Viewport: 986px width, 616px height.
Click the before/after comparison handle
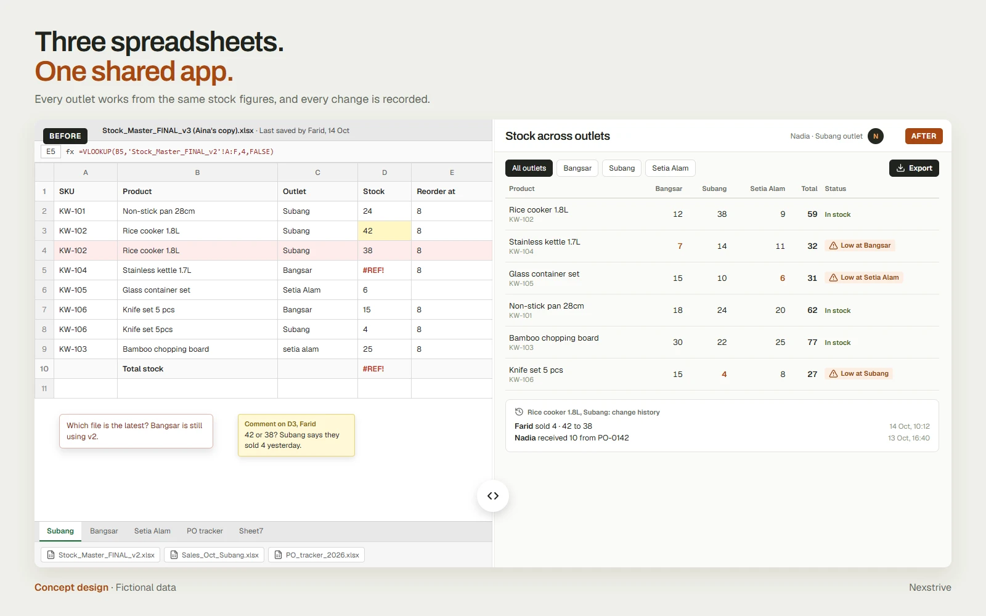click(493, 496)
